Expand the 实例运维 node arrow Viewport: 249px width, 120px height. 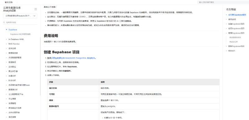(6, 48)
